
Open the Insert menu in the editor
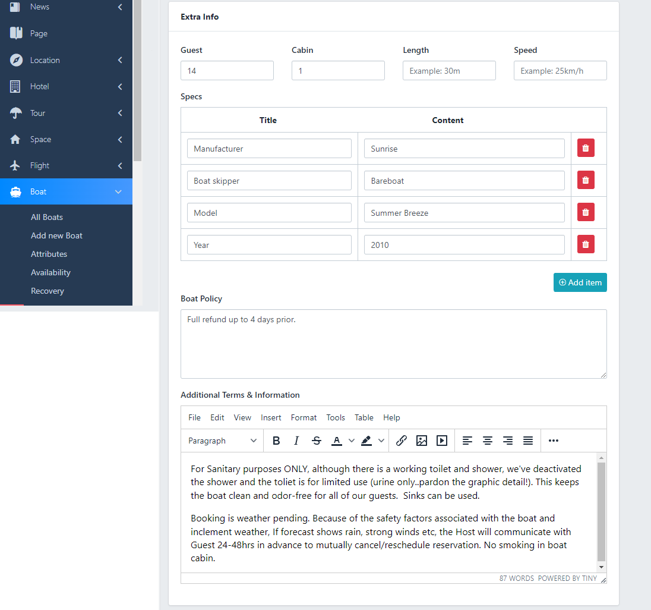pyautogui.click(x=271, y=417)
